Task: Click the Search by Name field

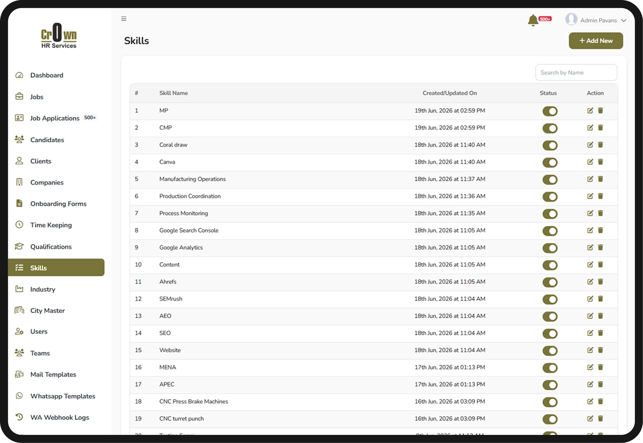Action: click(576, 72)
